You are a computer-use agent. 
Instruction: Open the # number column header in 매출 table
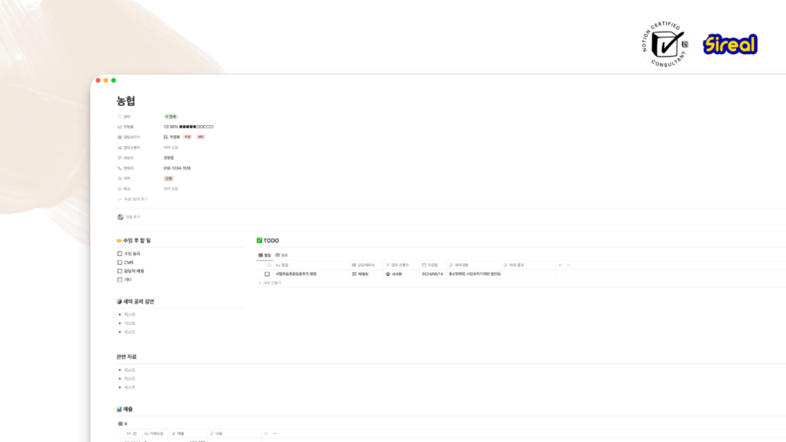pyautogui.click(x=188, y=433)
